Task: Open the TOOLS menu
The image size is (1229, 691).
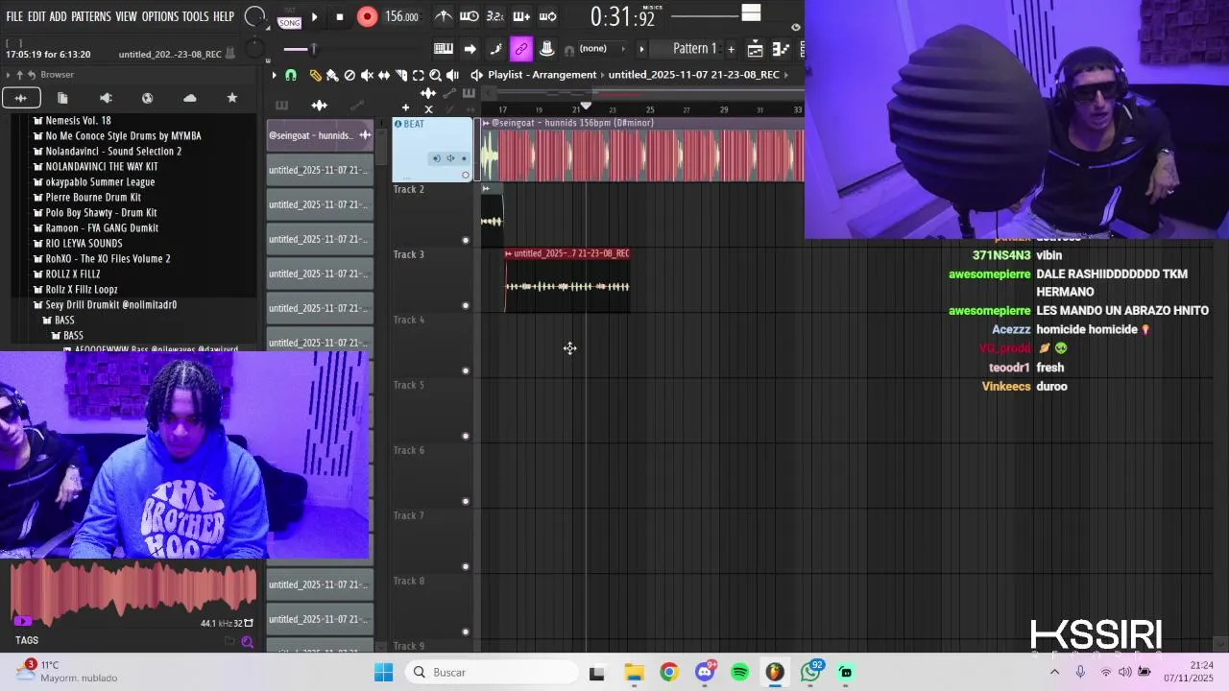Action: [x=195, y=17]
